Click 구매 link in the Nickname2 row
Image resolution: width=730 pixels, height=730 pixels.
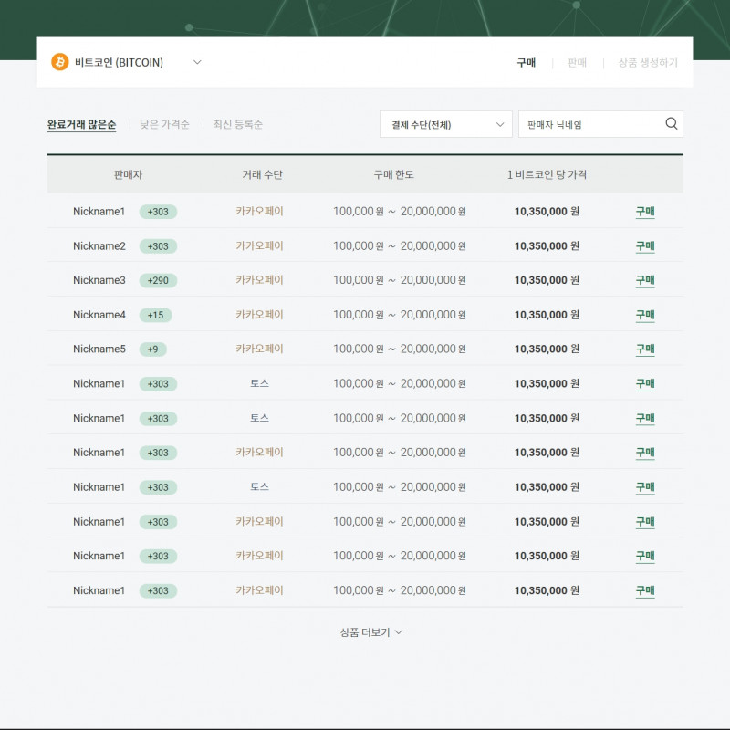[645, 246]
